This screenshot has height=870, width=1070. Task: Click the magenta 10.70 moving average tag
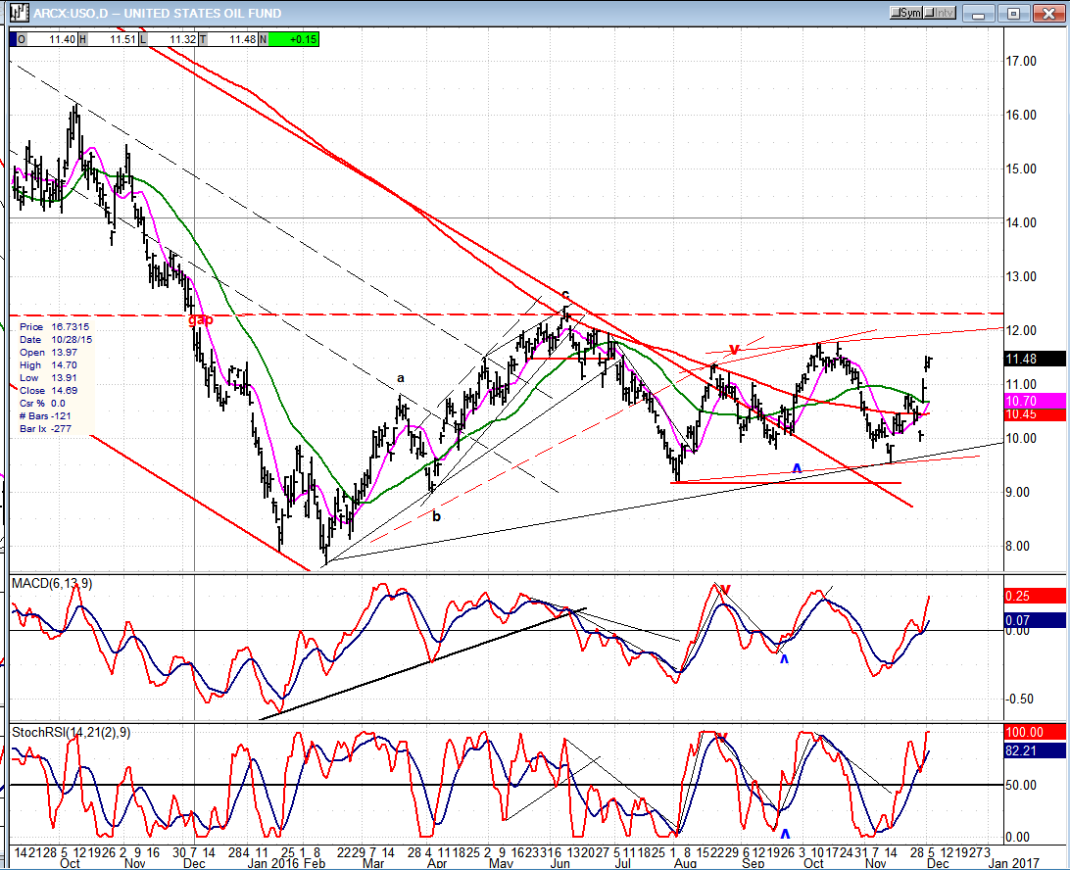(1035, 401)
